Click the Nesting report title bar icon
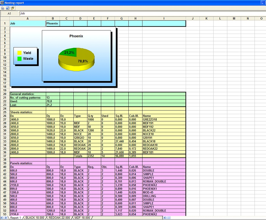Viewport: 266px width, 223px height. tap(2, 3)
